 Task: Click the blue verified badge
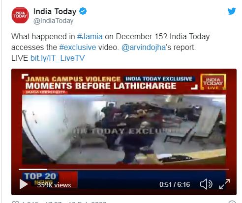83,11
